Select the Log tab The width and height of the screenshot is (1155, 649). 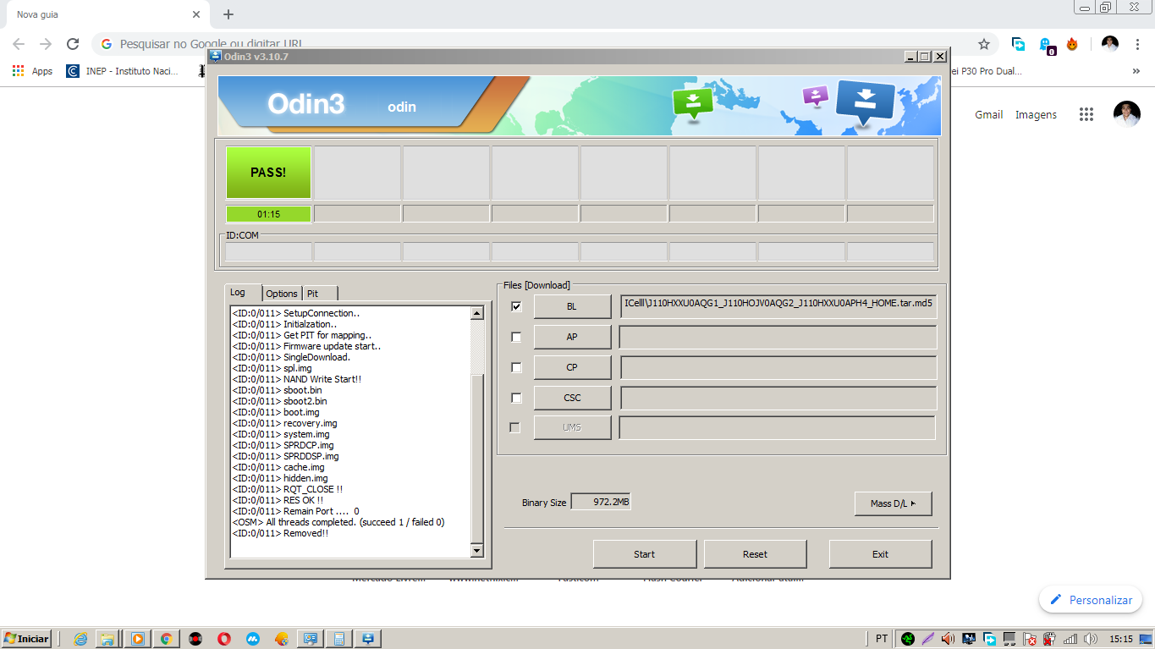click(x=244, y=292)
